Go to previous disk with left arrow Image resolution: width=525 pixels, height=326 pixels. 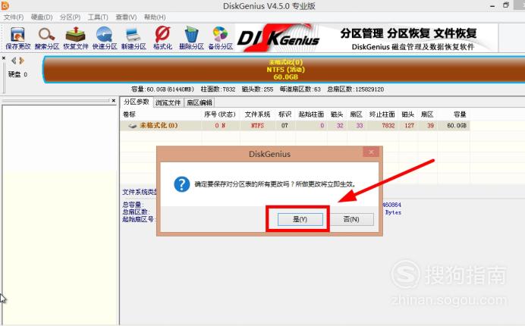click(14, 61)
